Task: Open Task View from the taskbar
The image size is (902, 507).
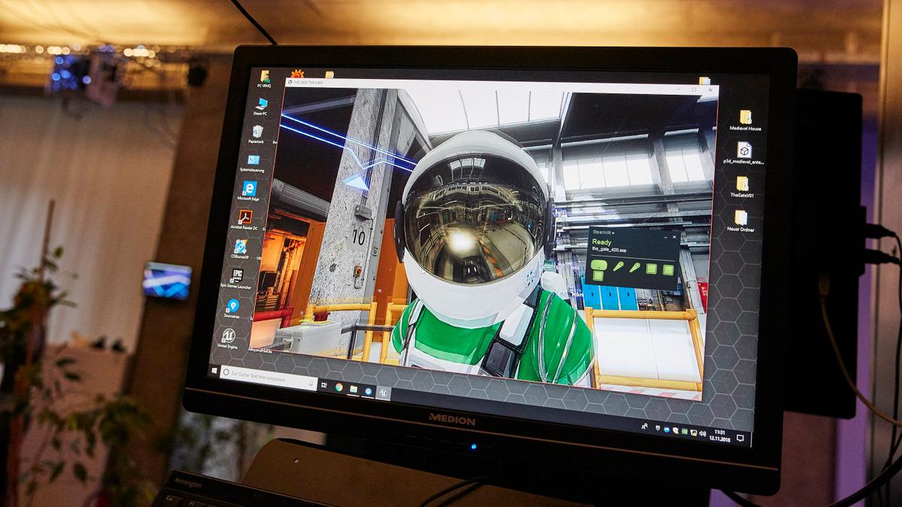Action: pos(324,385)
